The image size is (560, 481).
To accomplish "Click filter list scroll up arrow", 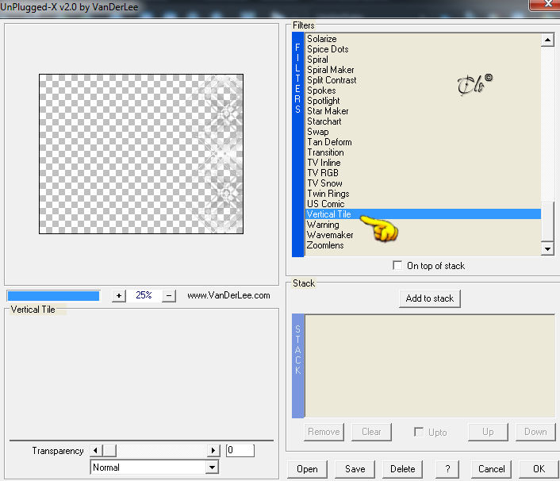I will point(547,40).
